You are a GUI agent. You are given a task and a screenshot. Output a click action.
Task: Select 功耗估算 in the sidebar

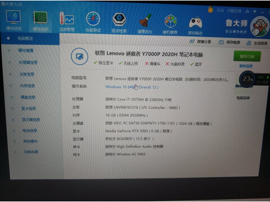[x=31, y=151]
